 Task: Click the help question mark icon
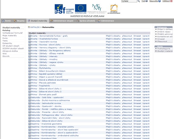tap(159, 1)
